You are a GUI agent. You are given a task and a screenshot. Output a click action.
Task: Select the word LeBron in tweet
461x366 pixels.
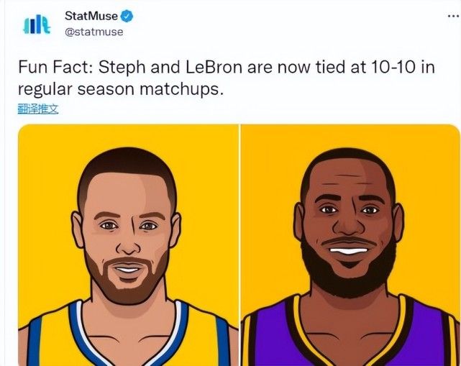[214, 67]
